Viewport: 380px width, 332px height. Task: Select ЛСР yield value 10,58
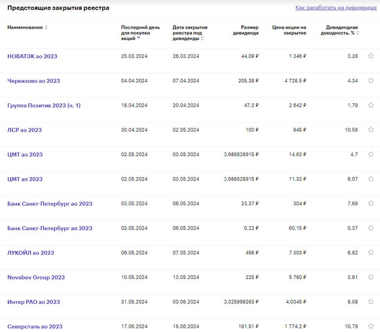(x=351, y=130)
